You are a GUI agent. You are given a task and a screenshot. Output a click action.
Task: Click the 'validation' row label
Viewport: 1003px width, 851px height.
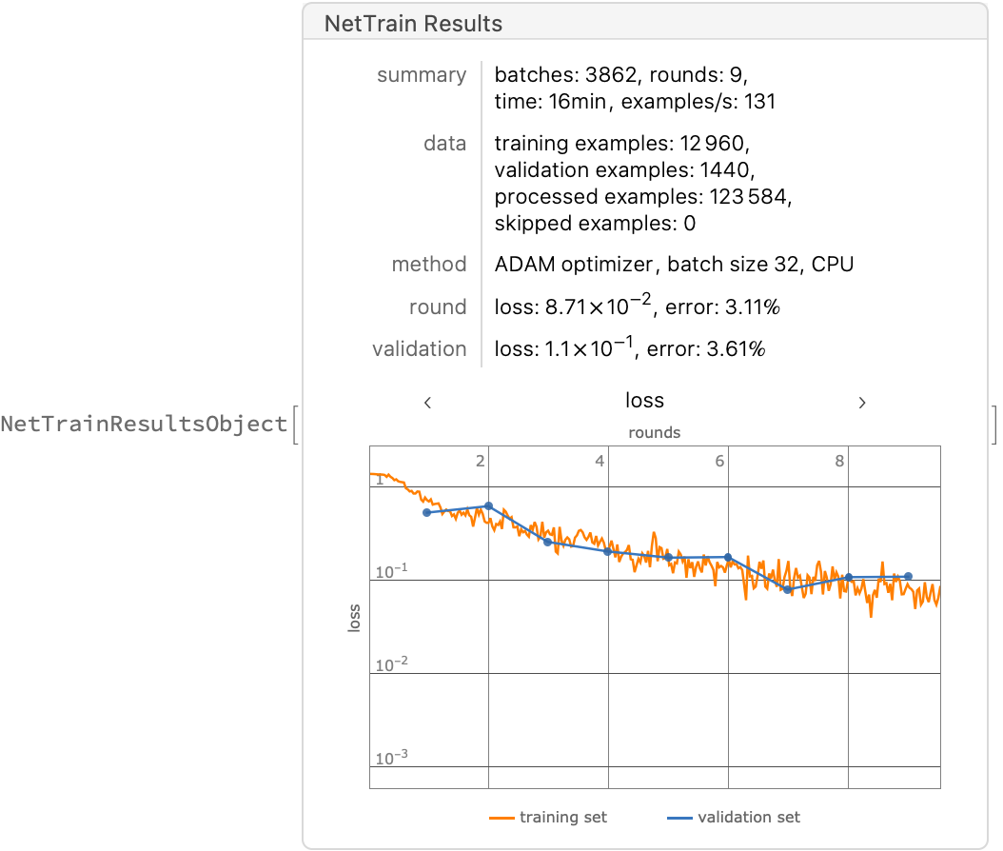click(x=420, y=348)
